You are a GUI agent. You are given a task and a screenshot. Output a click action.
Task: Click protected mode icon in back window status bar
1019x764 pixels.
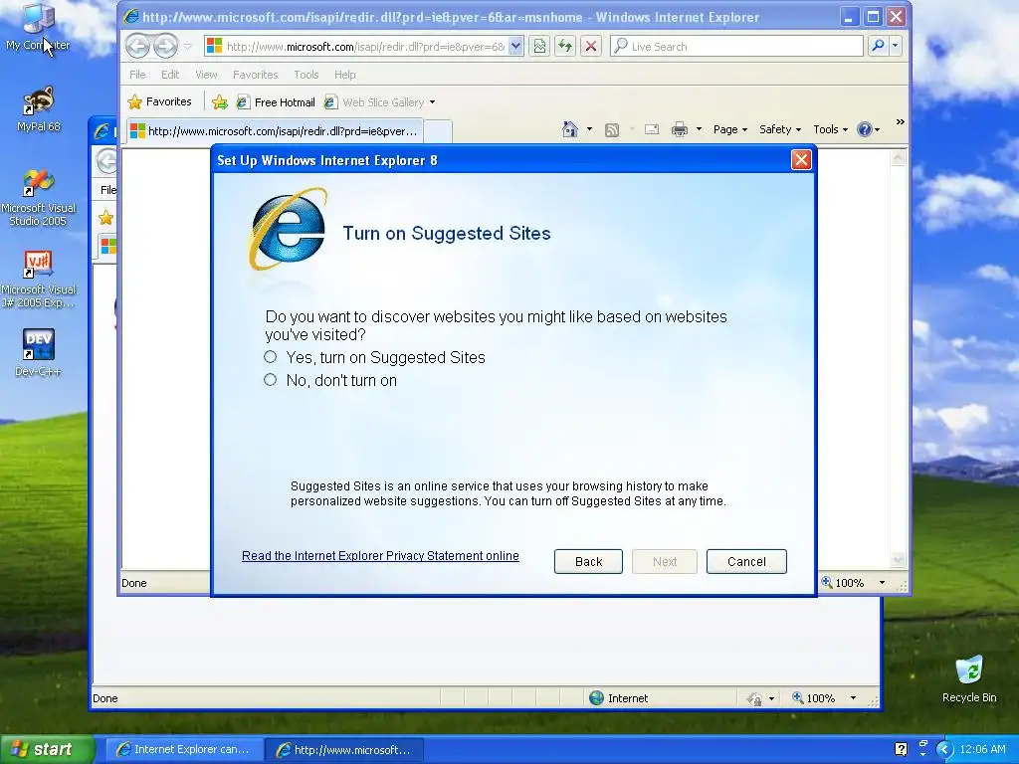click(x=754, y=699)
